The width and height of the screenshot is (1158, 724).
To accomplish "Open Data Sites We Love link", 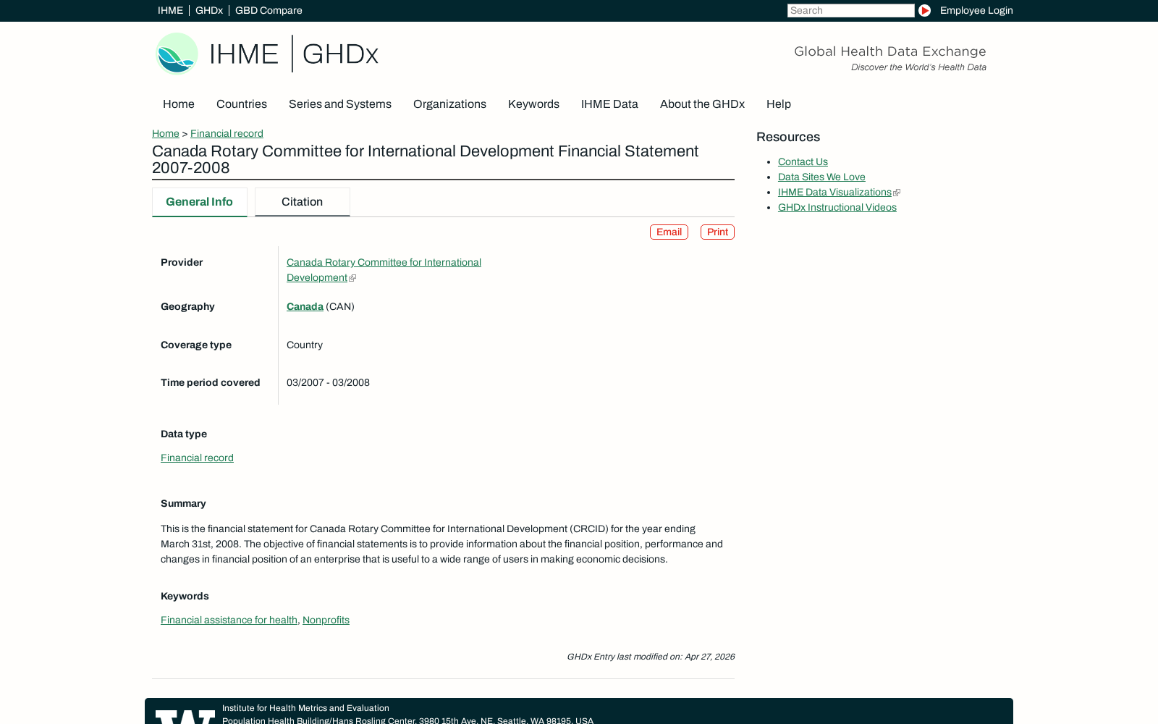I will [821, 177].
